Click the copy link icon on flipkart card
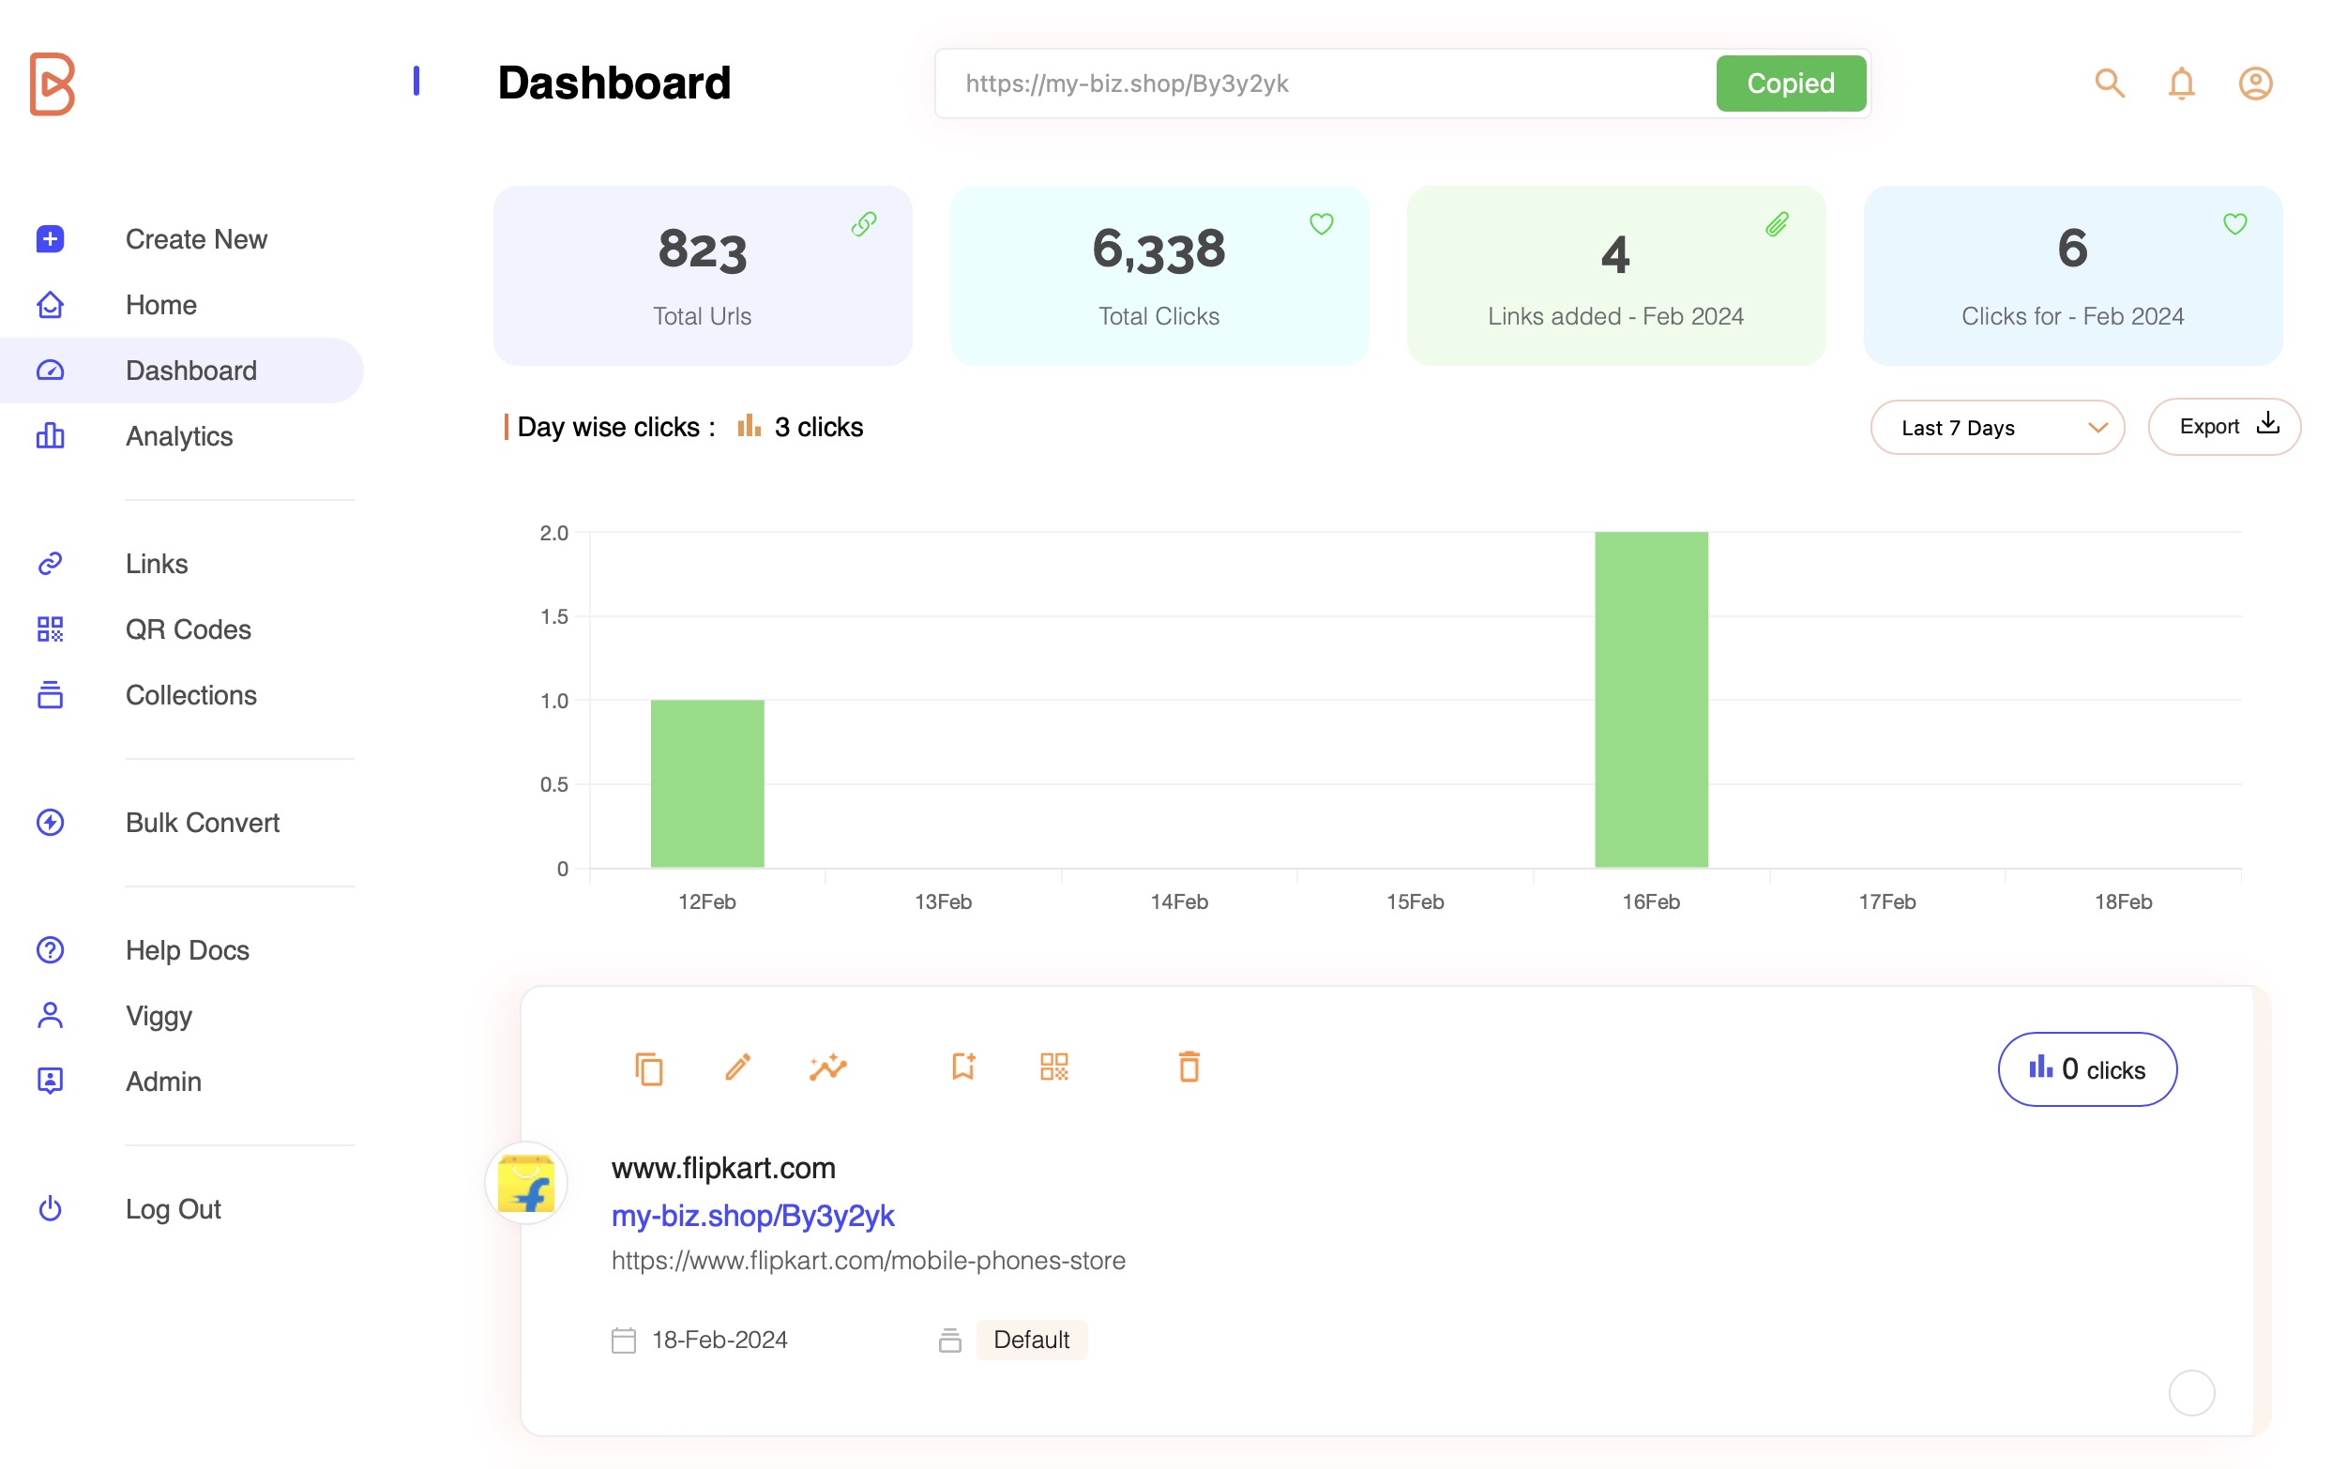2347x1469 pixels. click(x=648, y=1068)
